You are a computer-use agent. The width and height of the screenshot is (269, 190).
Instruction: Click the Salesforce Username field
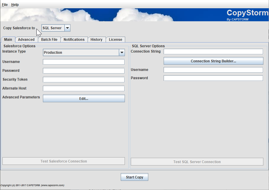84,62
